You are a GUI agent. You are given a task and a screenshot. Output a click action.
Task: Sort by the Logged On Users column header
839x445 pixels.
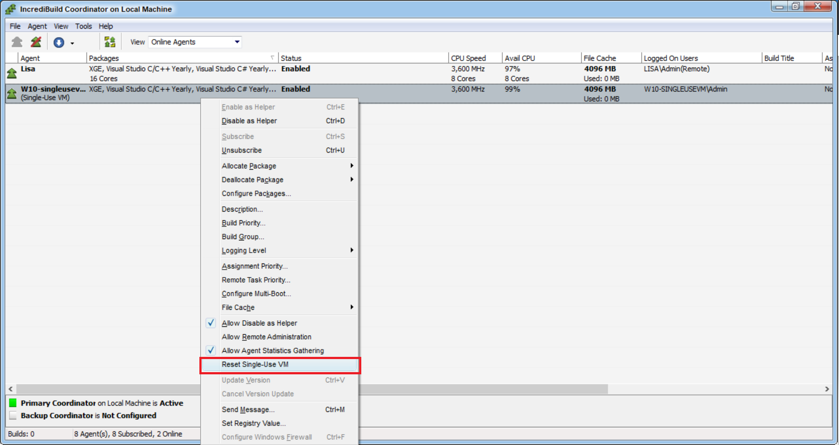pos(702,58)
